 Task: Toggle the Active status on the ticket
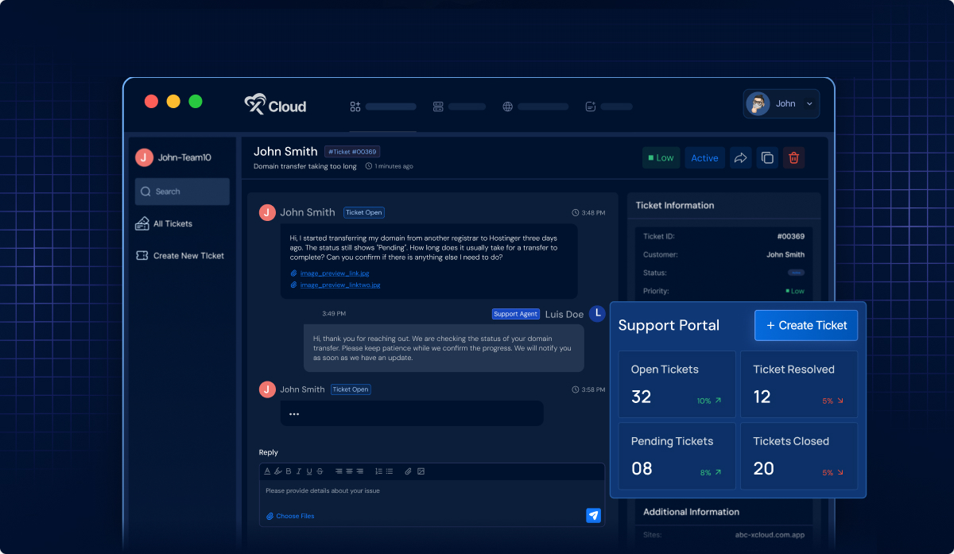(704, 157)
